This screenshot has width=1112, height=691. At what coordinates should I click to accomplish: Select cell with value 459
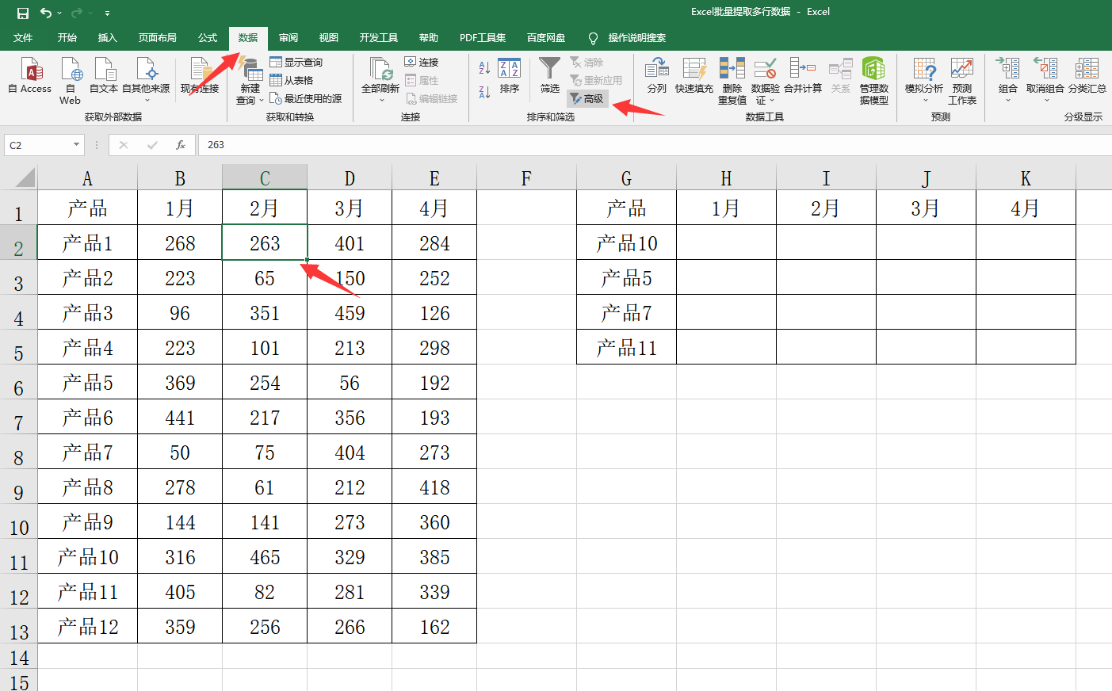click(x=350, y=312)
